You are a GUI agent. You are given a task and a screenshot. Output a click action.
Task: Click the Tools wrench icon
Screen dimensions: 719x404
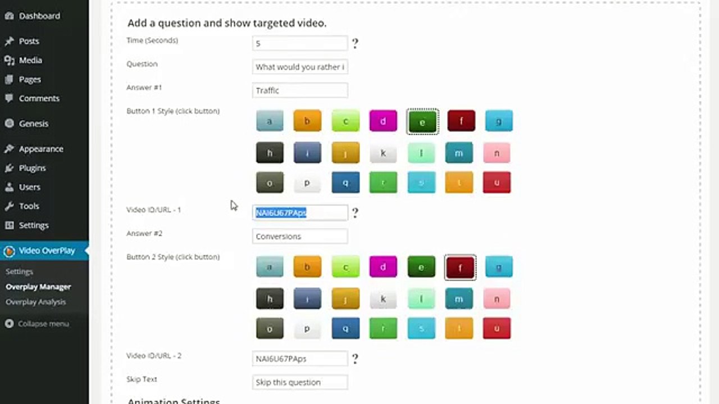(9, 206)
